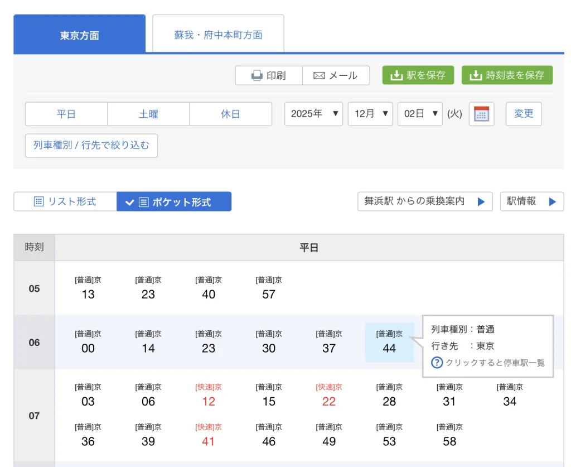Open the calendar date picker icon
This screenshot has width=571, height=467.
[481, 114]
